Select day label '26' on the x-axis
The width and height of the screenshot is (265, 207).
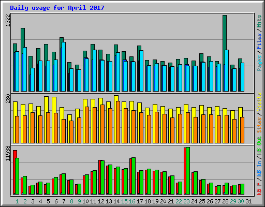[x=210, y=201]
